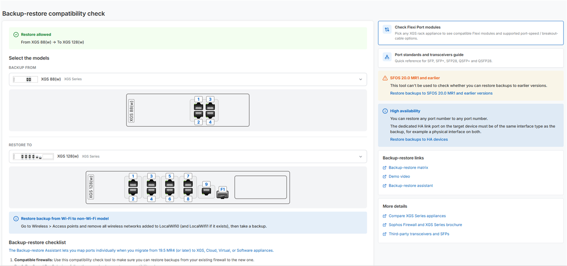This screenshot has width=567, height=266.
Task: Click the SFOS 20.0 MR1 warning triangle icon
Action: click(385, 78)
